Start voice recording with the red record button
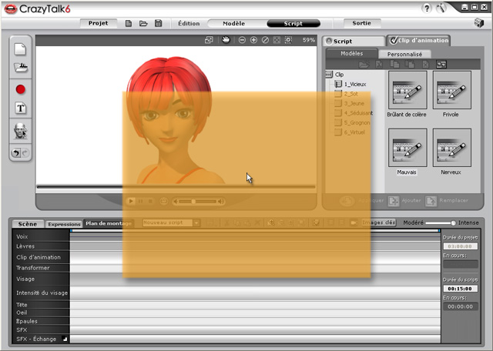 click(x=21, y=89)
